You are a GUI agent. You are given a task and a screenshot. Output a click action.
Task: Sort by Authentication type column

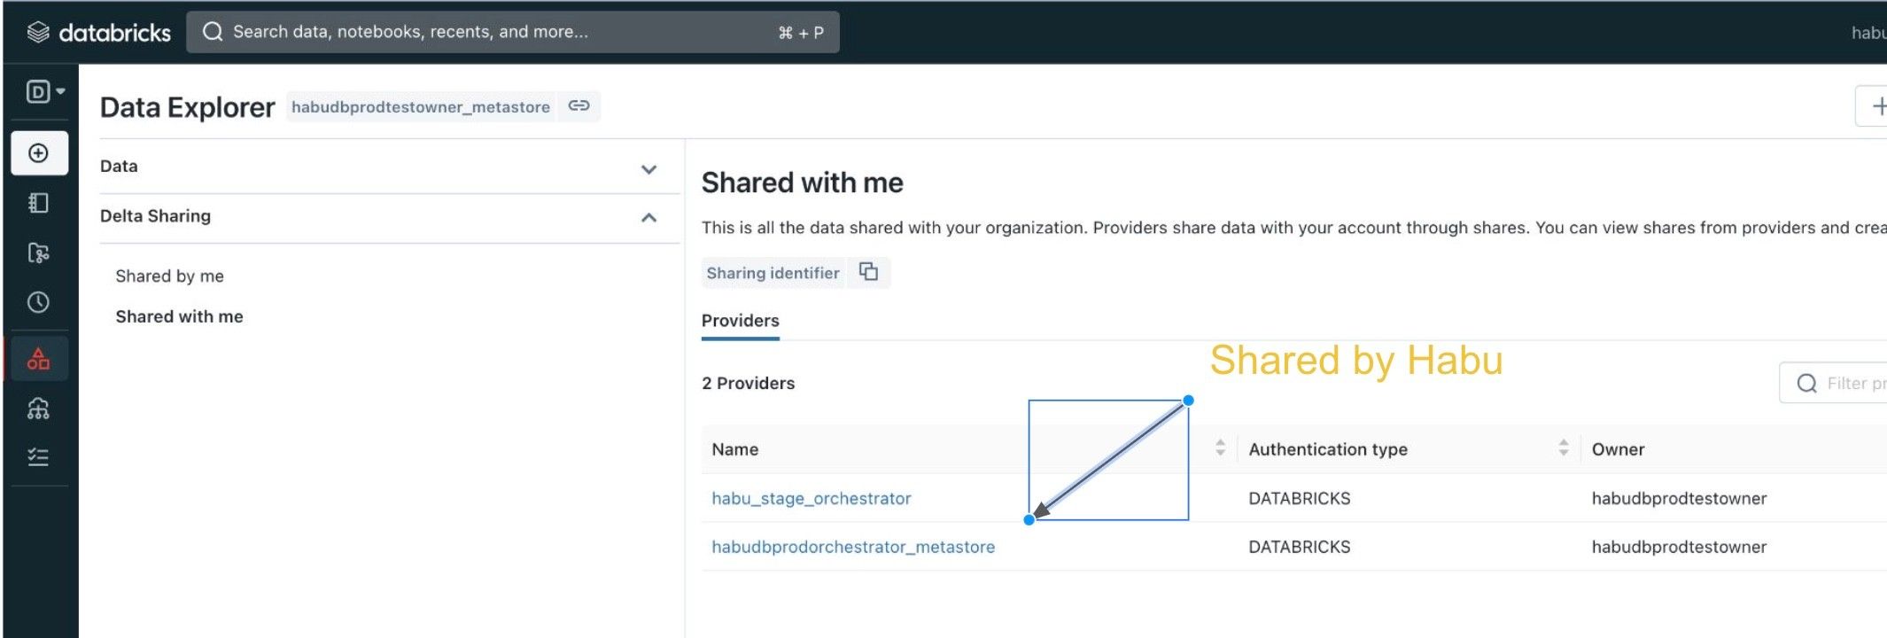click(1564, 448)
